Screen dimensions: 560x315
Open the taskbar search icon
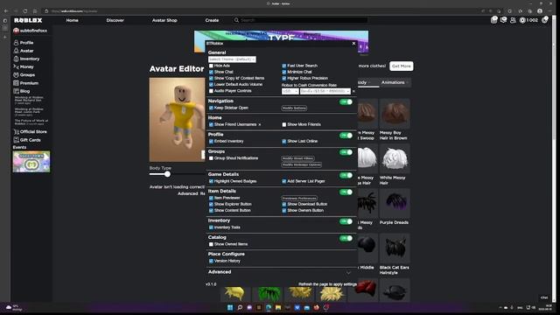[240, 307]
